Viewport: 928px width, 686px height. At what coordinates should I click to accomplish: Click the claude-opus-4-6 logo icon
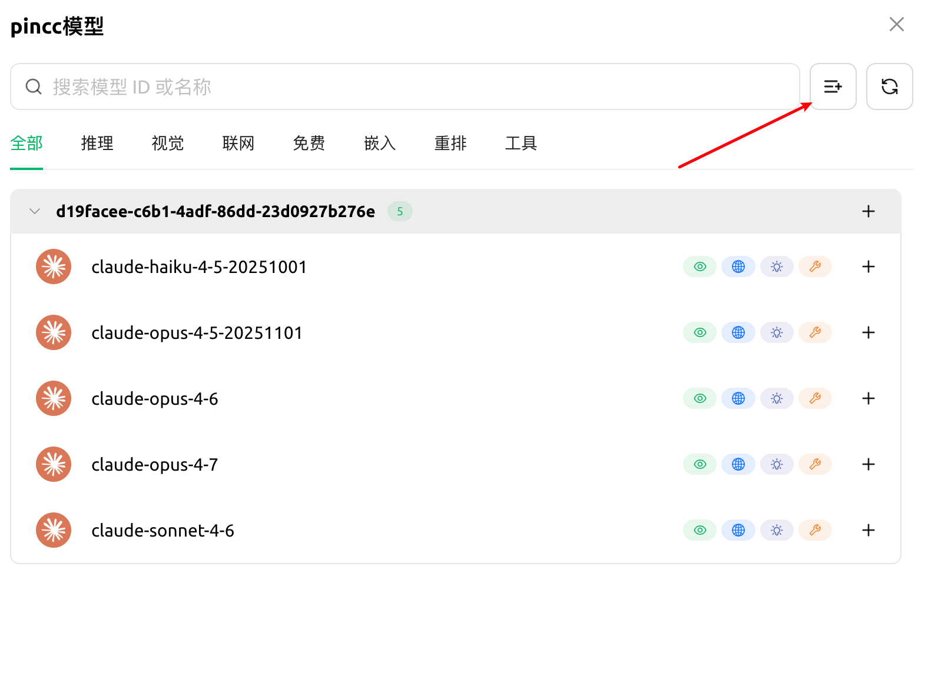point(54,398)
